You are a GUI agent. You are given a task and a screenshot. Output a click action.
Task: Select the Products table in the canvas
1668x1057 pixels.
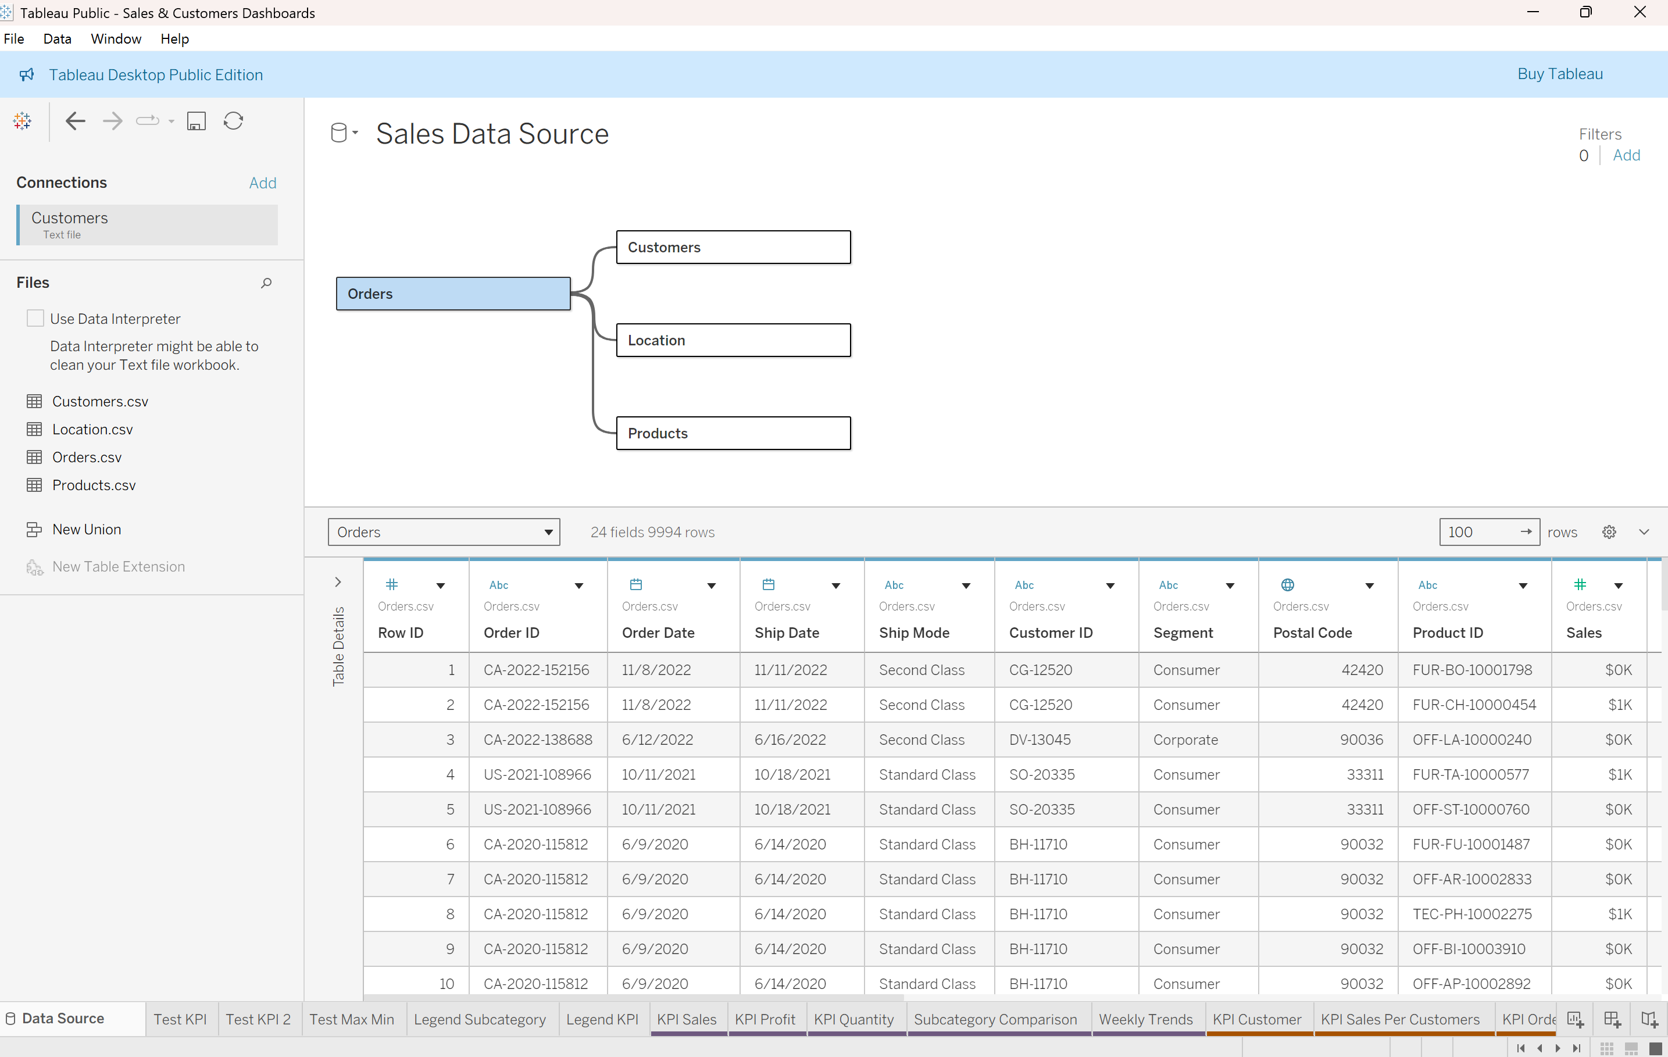(734, 433)
